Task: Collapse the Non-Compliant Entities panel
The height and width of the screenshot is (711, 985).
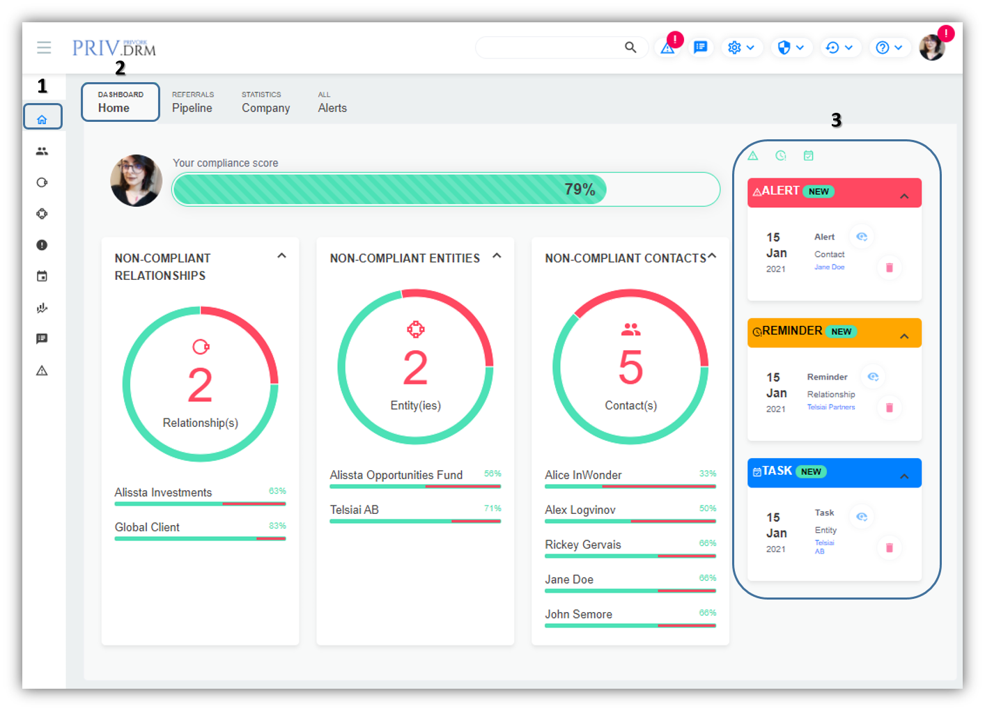Action: 497,256
